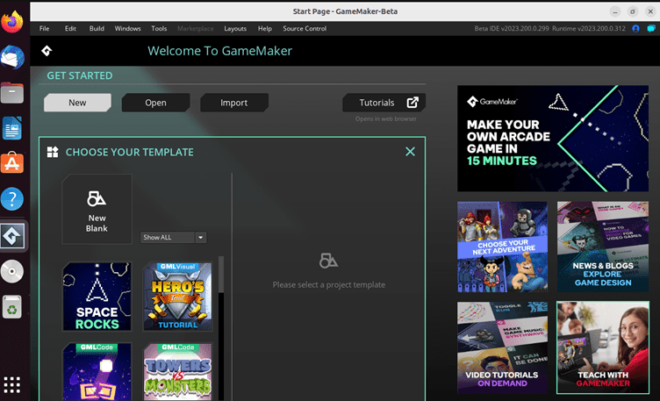
Task: Open the Choose Your Next Adventure tile
Action: (503, 247)
